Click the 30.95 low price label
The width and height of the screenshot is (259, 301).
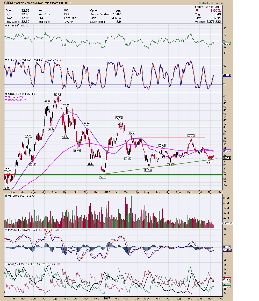pyautogui.click(x=33, y=165)
